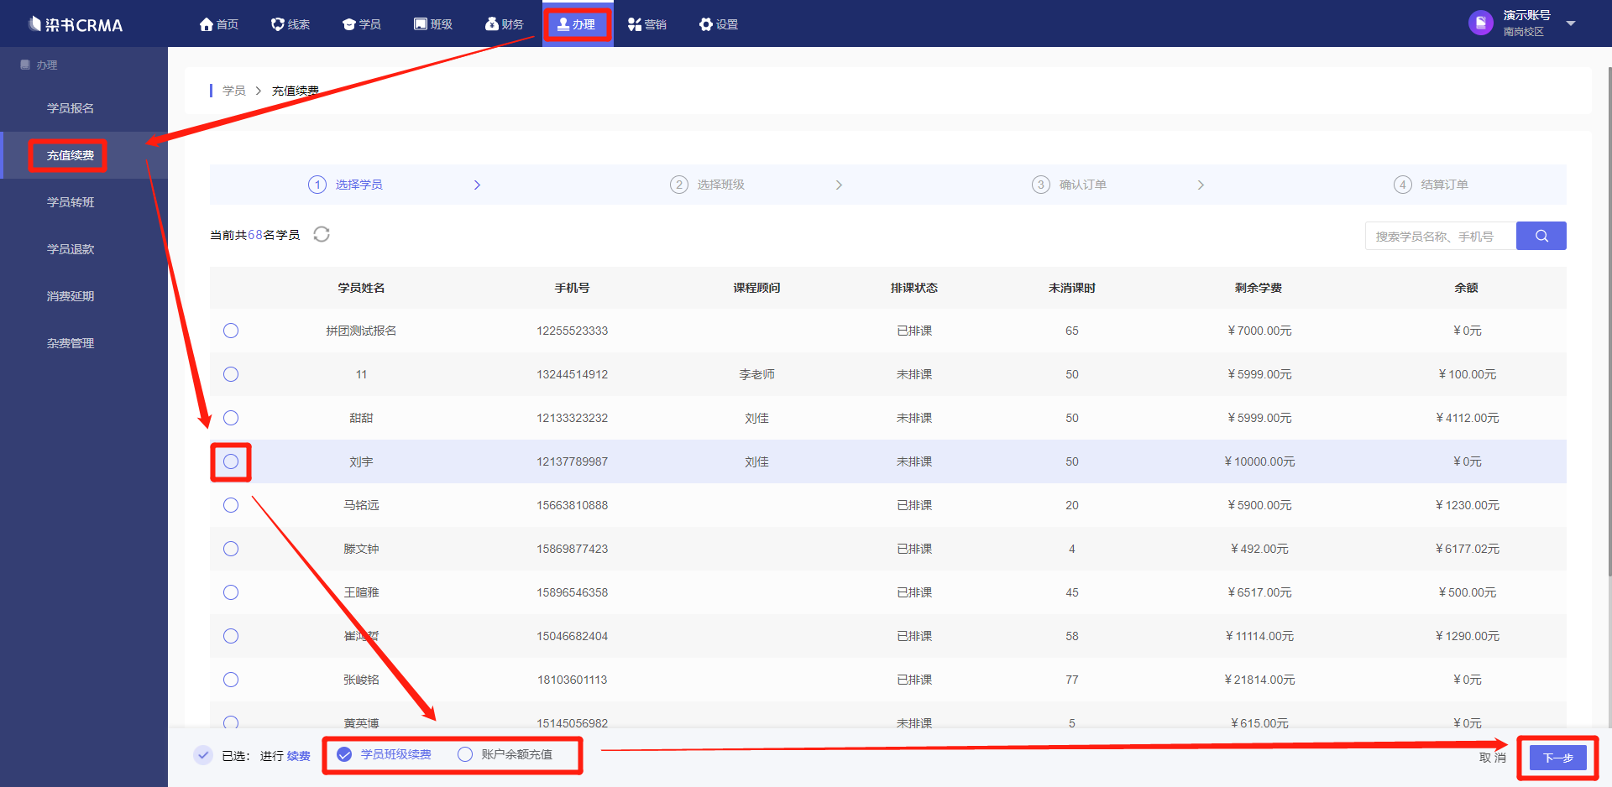1612x787 pixels.
Task: Open the 财务 top menu
Action: (505, 24)
